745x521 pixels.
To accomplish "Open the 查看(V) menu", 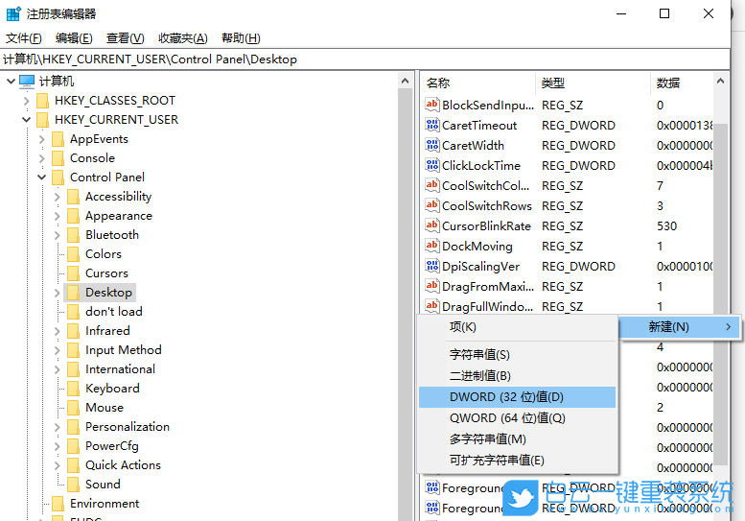I will 125,38.
